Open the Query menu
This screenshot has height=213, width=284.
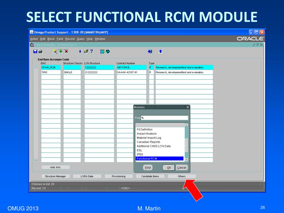(x=81, y=39)
